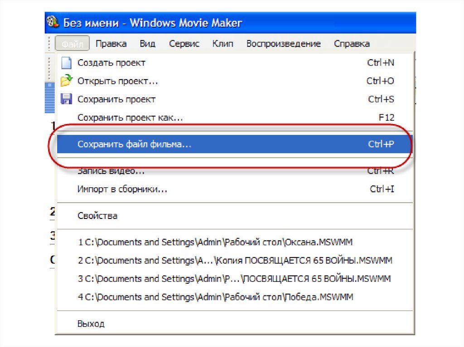Viewport: 464px width, 347px height.
Task: Open Свойства from the File menu
Action: (97, 216)
